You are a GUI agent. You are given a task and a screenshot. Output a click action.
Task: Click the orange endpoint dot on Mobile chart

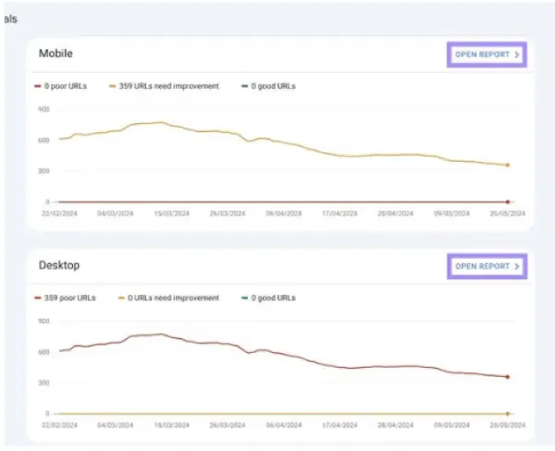(x=508, y=165)
